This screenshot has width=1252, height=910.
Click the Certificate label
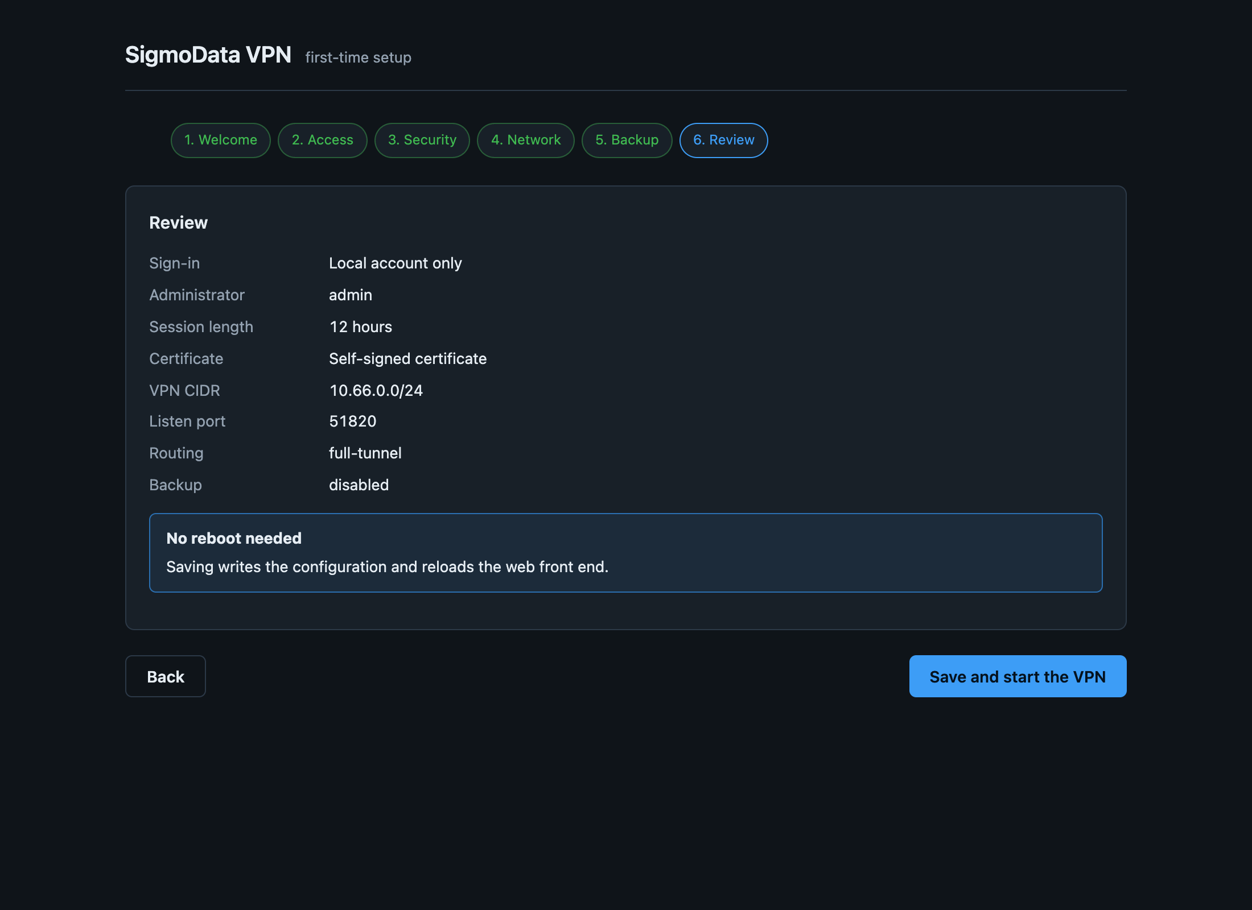click(x=186, y=359)
